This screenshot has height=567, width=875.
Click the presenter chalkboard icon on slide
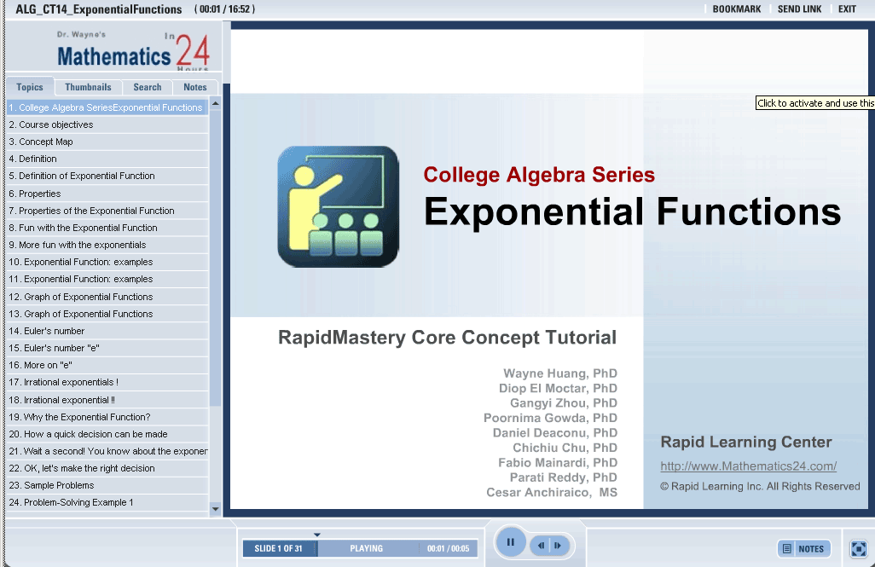pos(338,206)
